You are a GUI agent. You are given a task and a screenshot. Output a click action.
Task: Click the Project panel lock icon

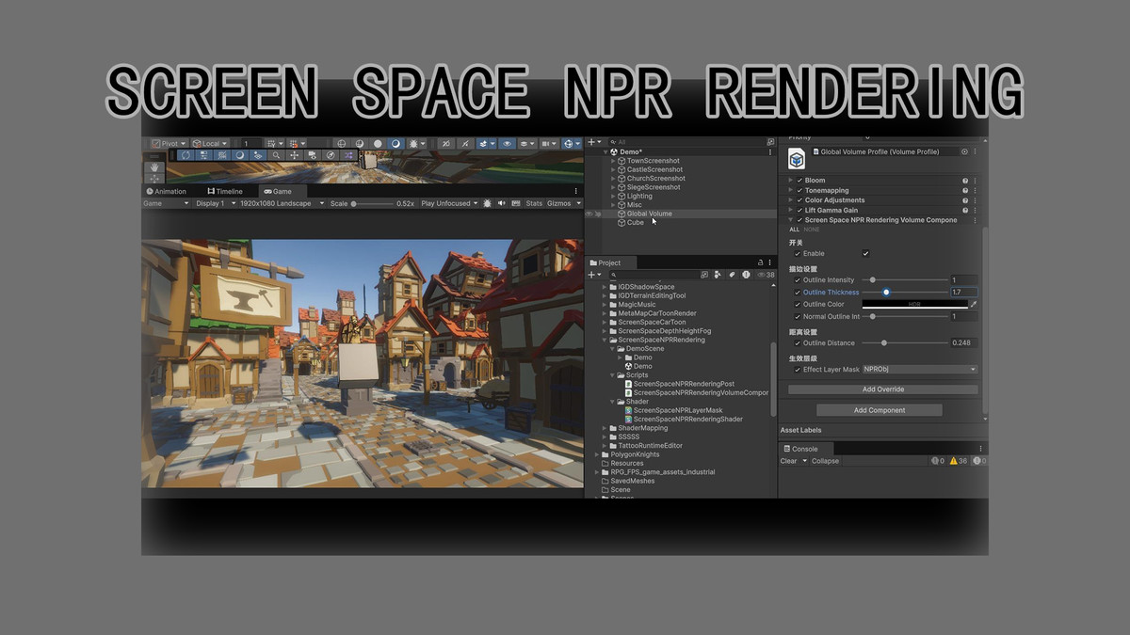point(760,262)
